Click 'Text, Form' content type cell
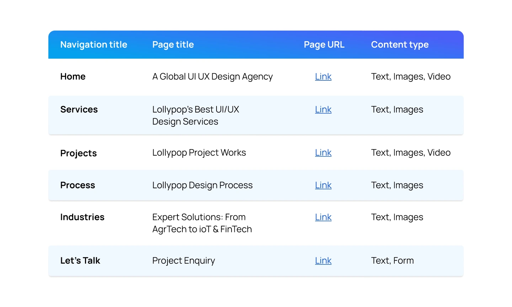Screen dimensions: 512x307 click(x=392, y=261)
